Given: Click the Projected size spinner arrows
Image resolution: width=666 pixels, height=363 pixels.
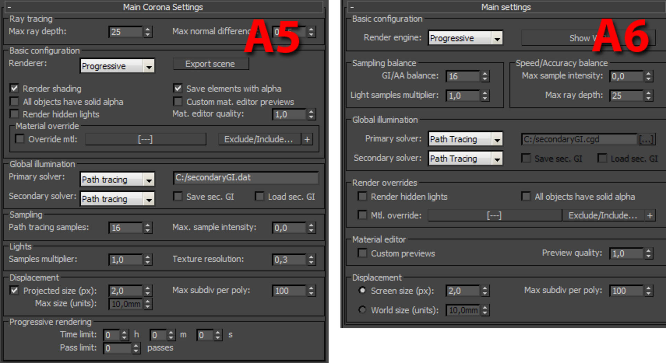Looking at the screenshot, I should pos(148,291).
